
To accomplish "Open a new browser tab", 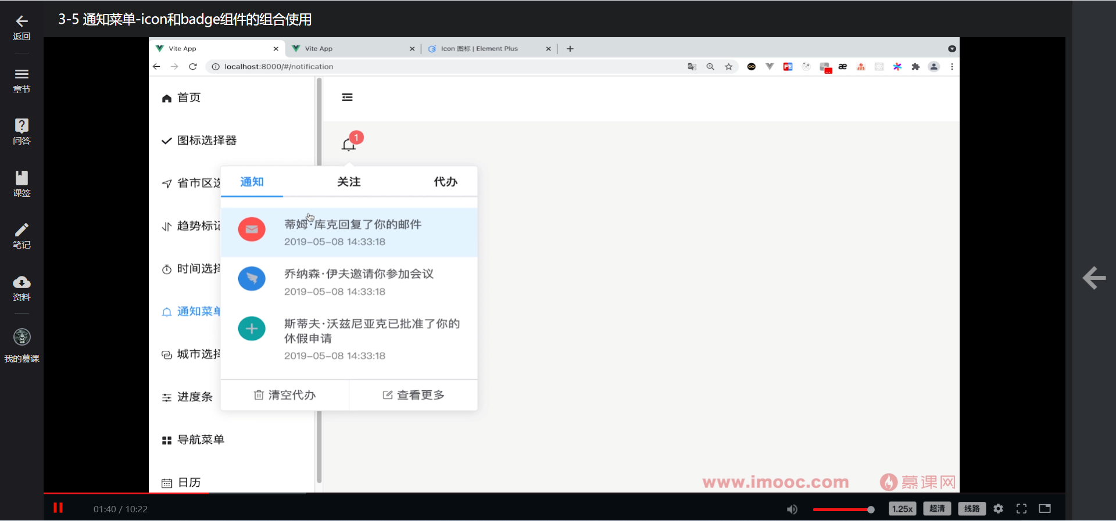I will (x=570, y=49).
